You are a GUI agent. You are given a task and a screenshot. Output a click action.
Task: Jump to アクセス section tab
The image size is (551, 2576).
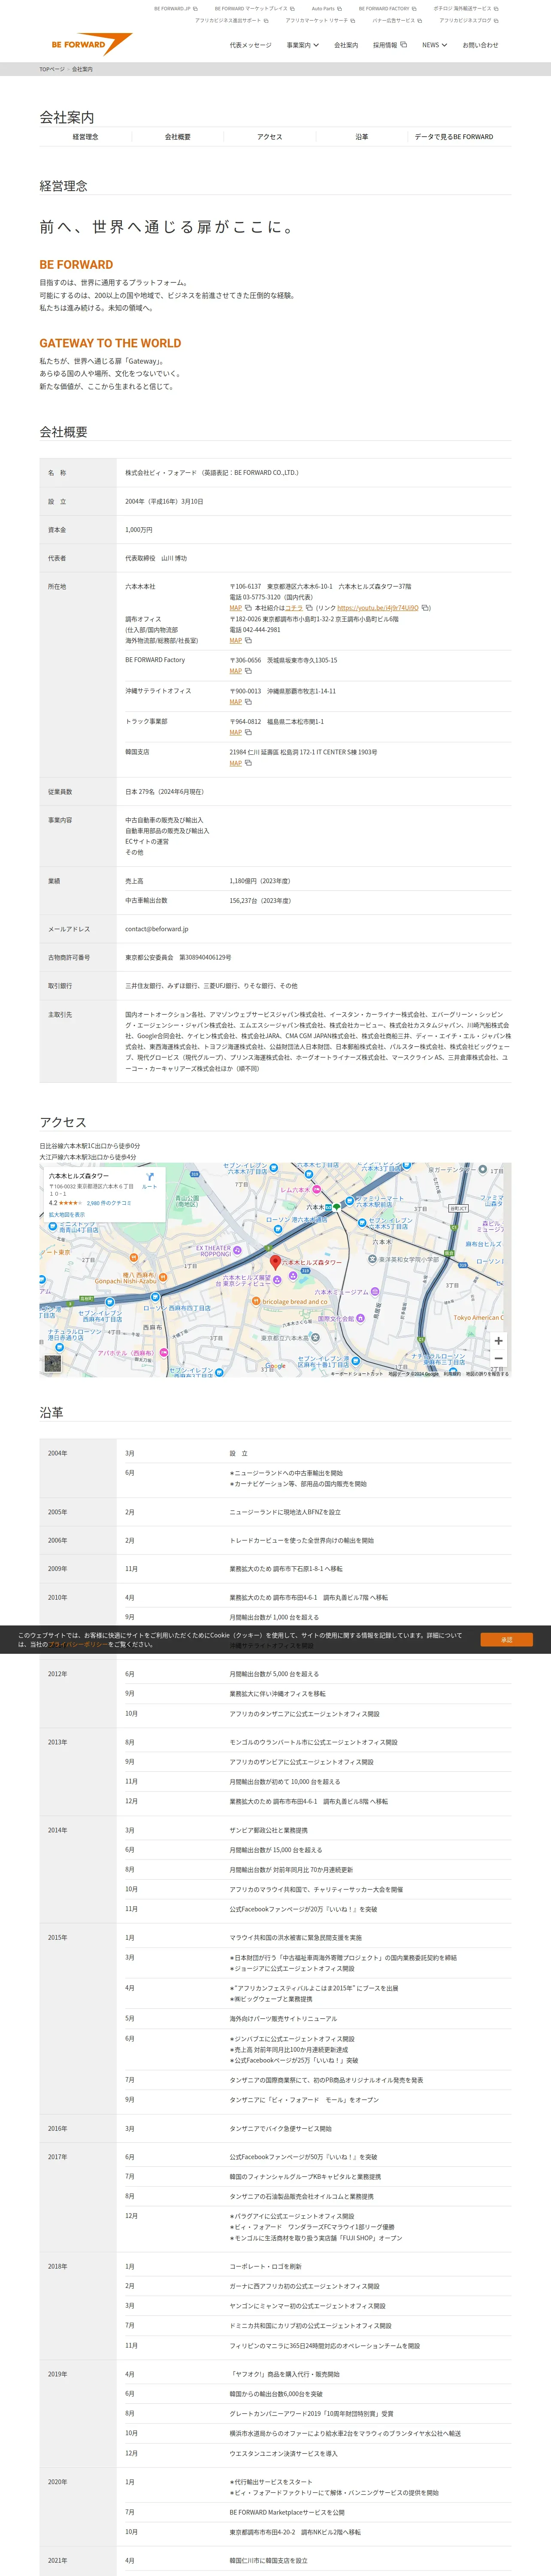270,137
